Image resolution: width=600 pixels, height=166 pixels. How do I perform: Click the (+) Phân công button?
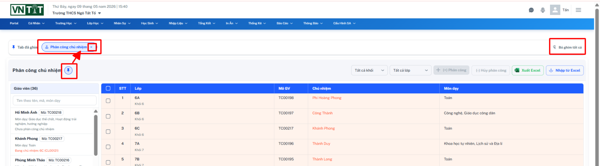click(451, 71)
